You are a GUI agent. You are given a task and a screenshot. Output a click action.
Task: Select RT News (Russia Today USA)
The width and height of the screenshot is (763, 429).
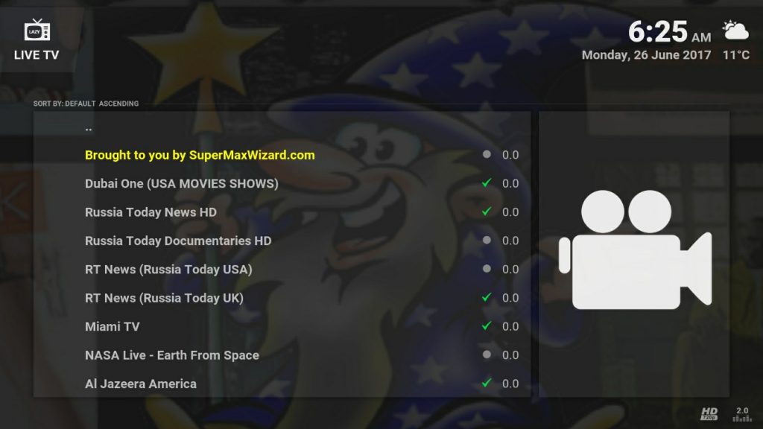(x=282, y=269)
